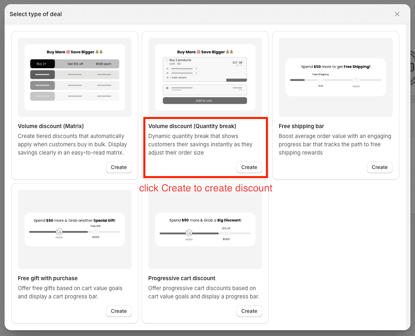This screenshot has width=415, height=336.
Task: Click the truck icon on Progressive discount progress bar
Action: 189,233
